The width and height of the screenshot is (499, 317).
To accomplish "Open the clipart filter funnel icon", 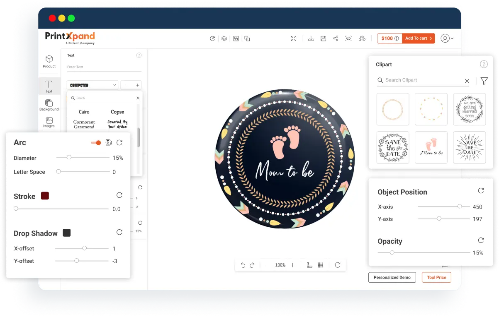I will 484,81.
